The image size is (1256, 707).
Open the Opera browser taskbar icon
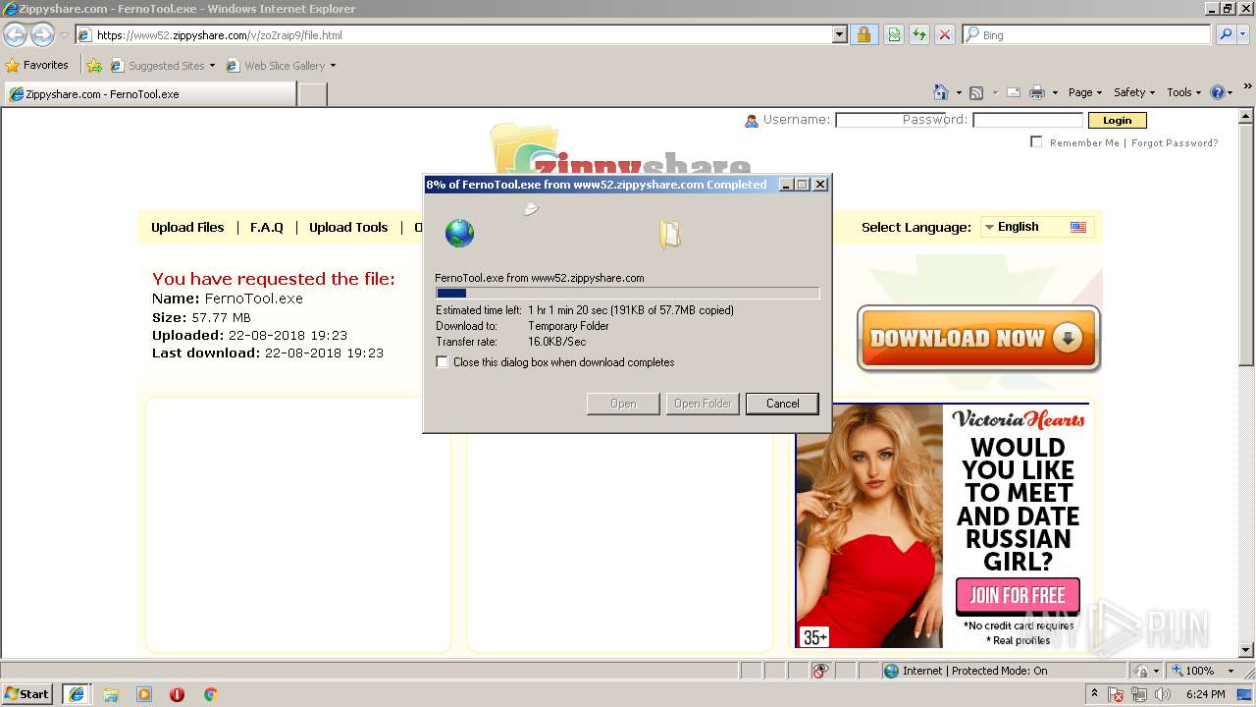(x=177, y=694)
